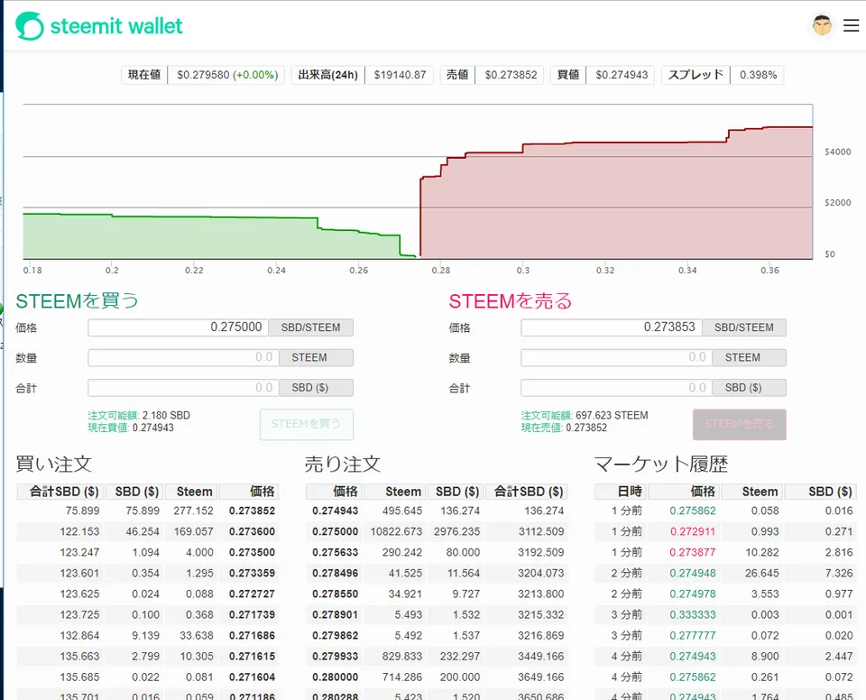Select sell order row priced 0.275000
Viewport: 866px width, 700px height.
click(x=437, y=531)
